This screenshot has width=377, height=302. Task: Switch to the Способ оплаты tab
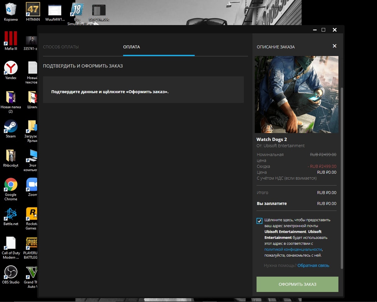(x=61, y=47)
